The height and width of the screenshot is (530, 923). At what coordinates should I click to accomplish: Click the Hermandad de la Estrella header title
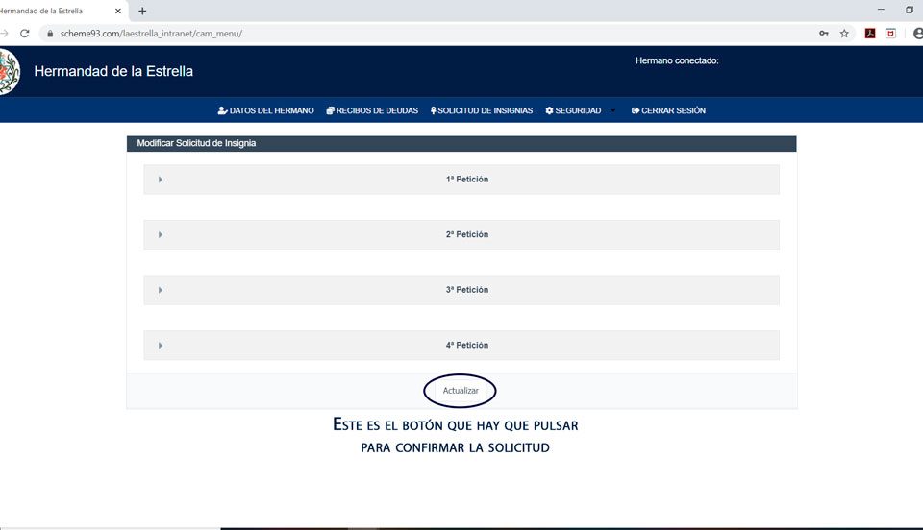[x=113, y=71]
